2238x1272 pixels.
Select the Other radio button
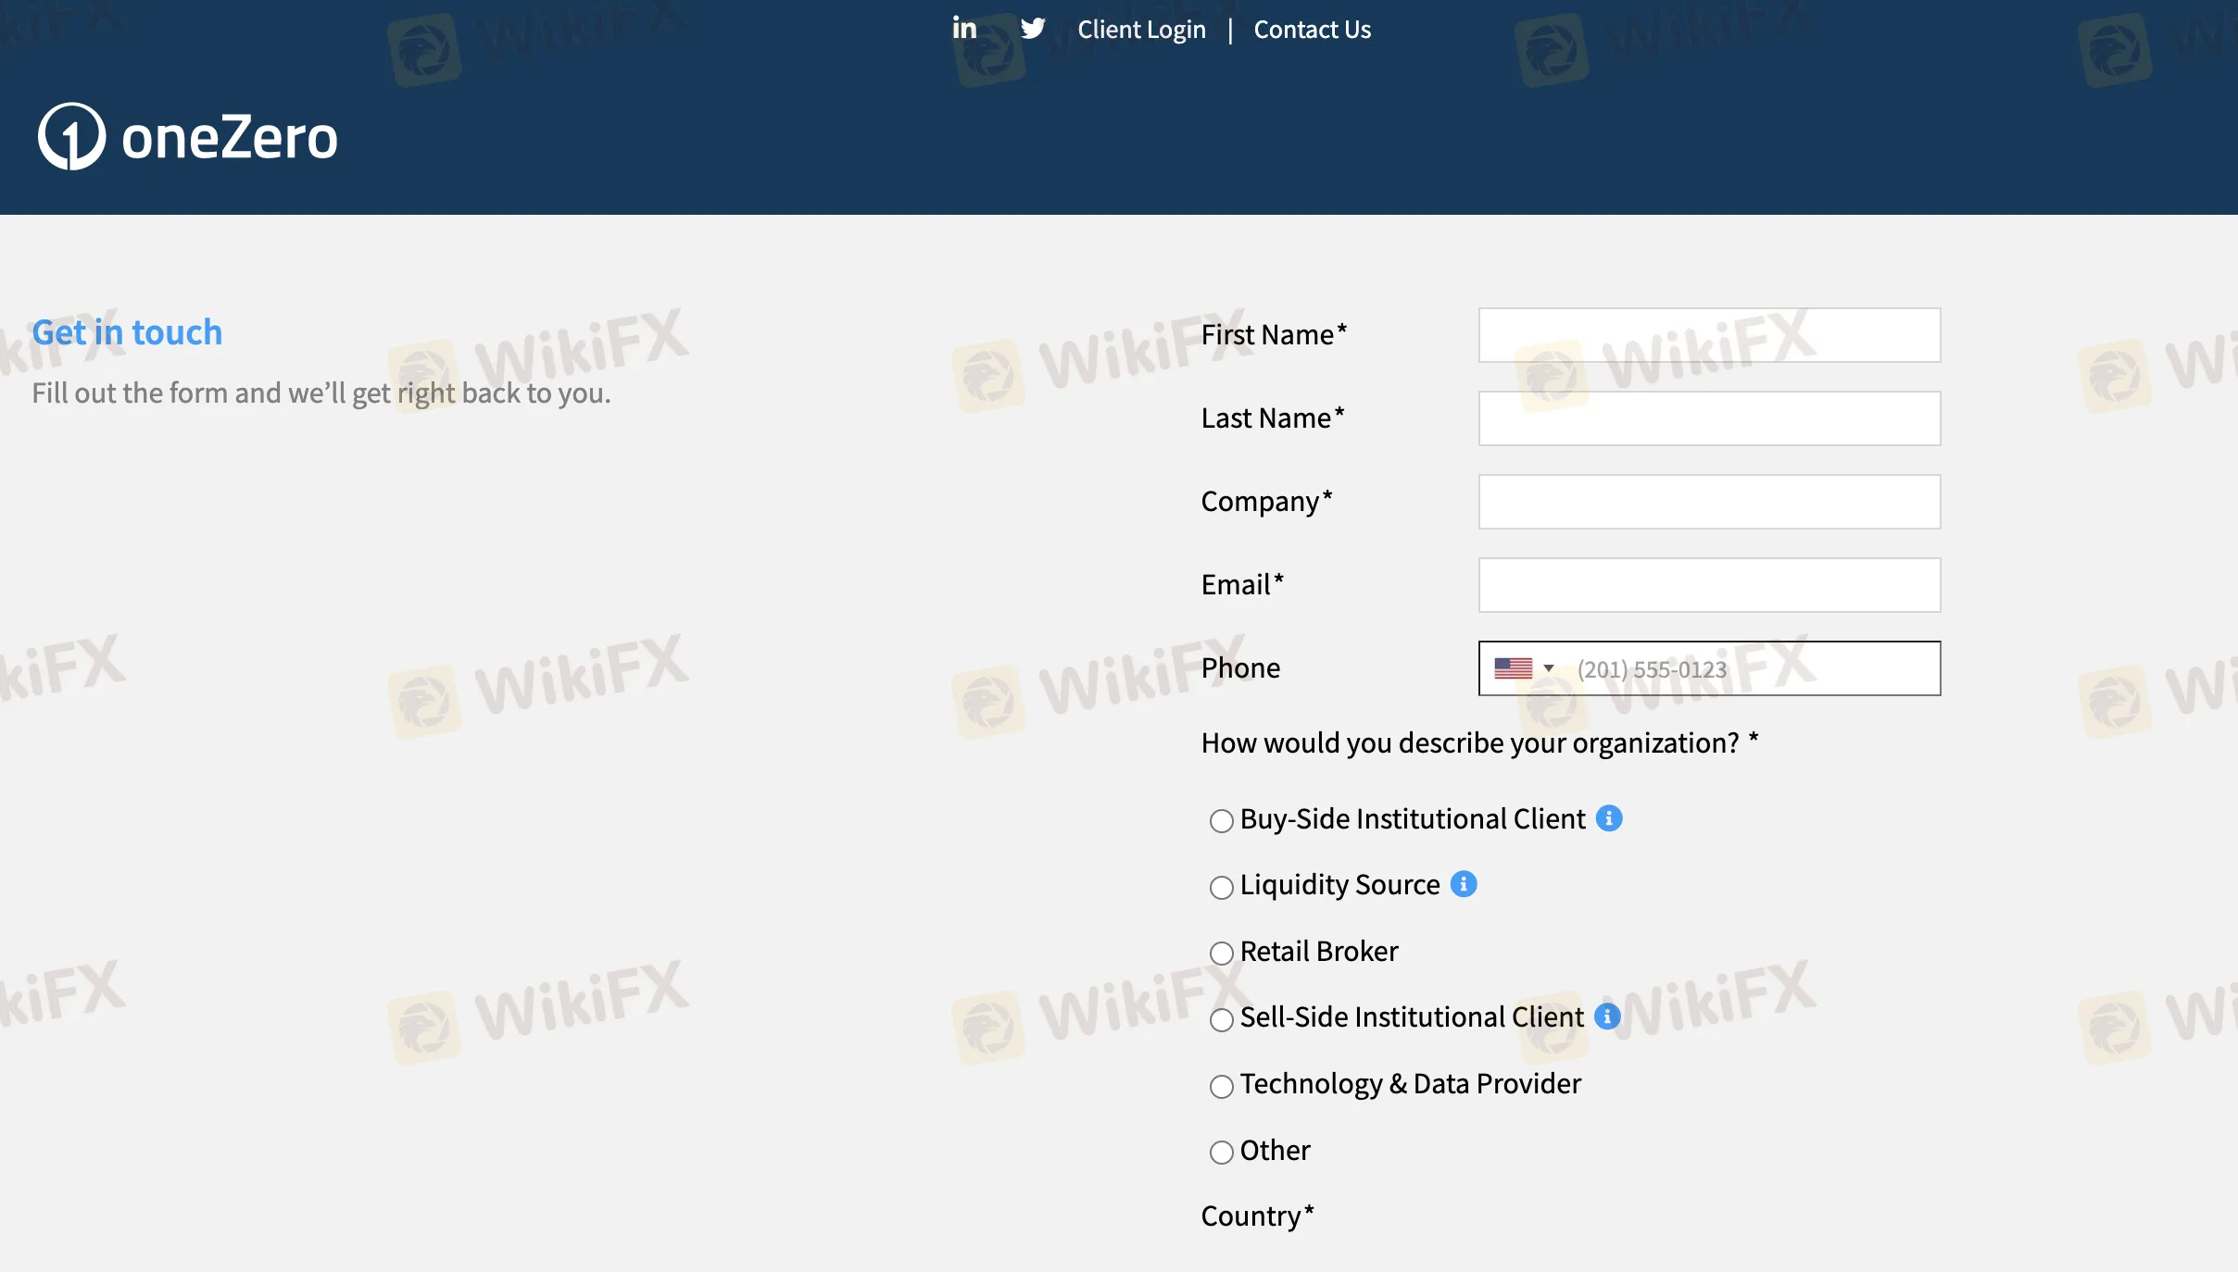tap(1222, 1151)
